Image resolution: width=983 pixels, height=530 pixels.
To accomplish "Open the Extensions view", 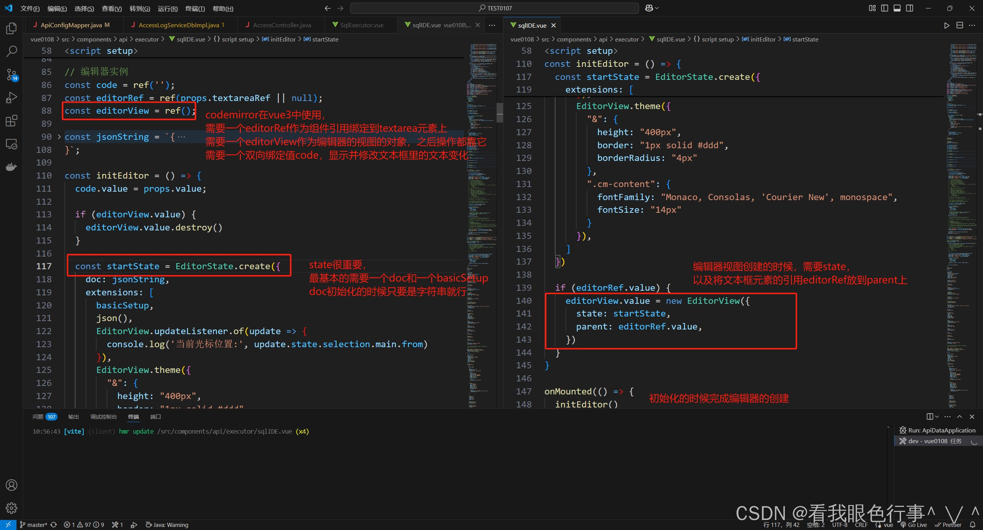I will pyautogui.click(x=12, y=121).
